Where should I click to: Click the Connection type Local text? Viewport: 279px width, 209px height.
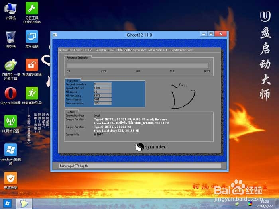pyautogui.click(x=97, y=115)
